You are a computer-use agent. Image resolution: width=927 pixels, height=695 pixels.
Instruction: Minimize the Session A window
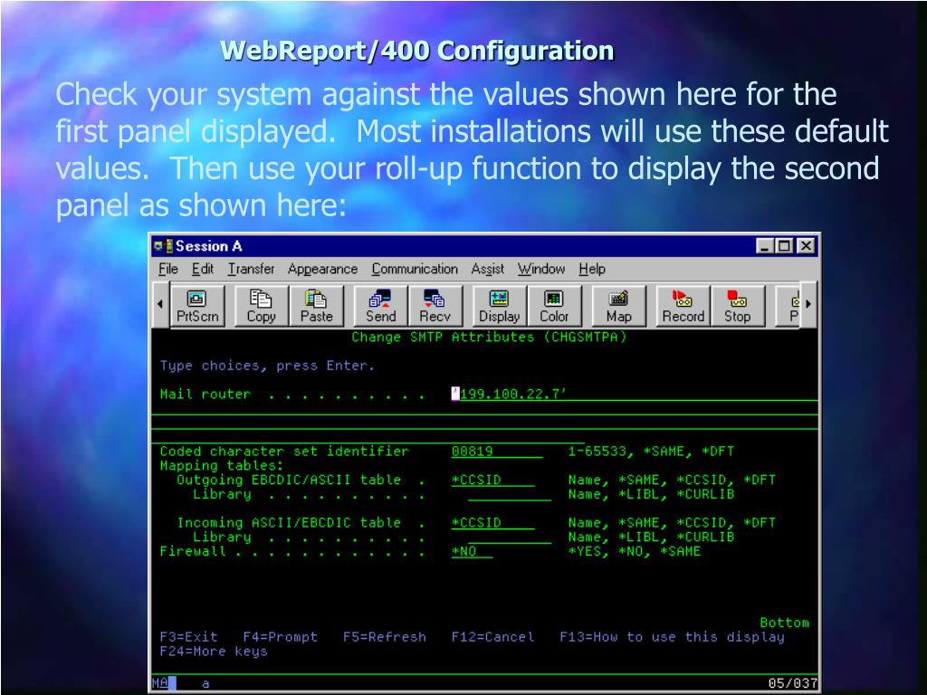coord(765,246)
